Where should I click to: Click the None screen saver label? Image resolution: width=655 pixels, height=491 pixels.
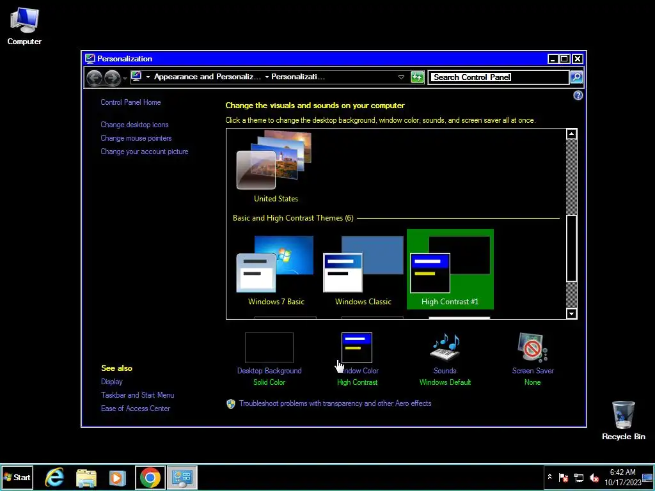point(532,382)
